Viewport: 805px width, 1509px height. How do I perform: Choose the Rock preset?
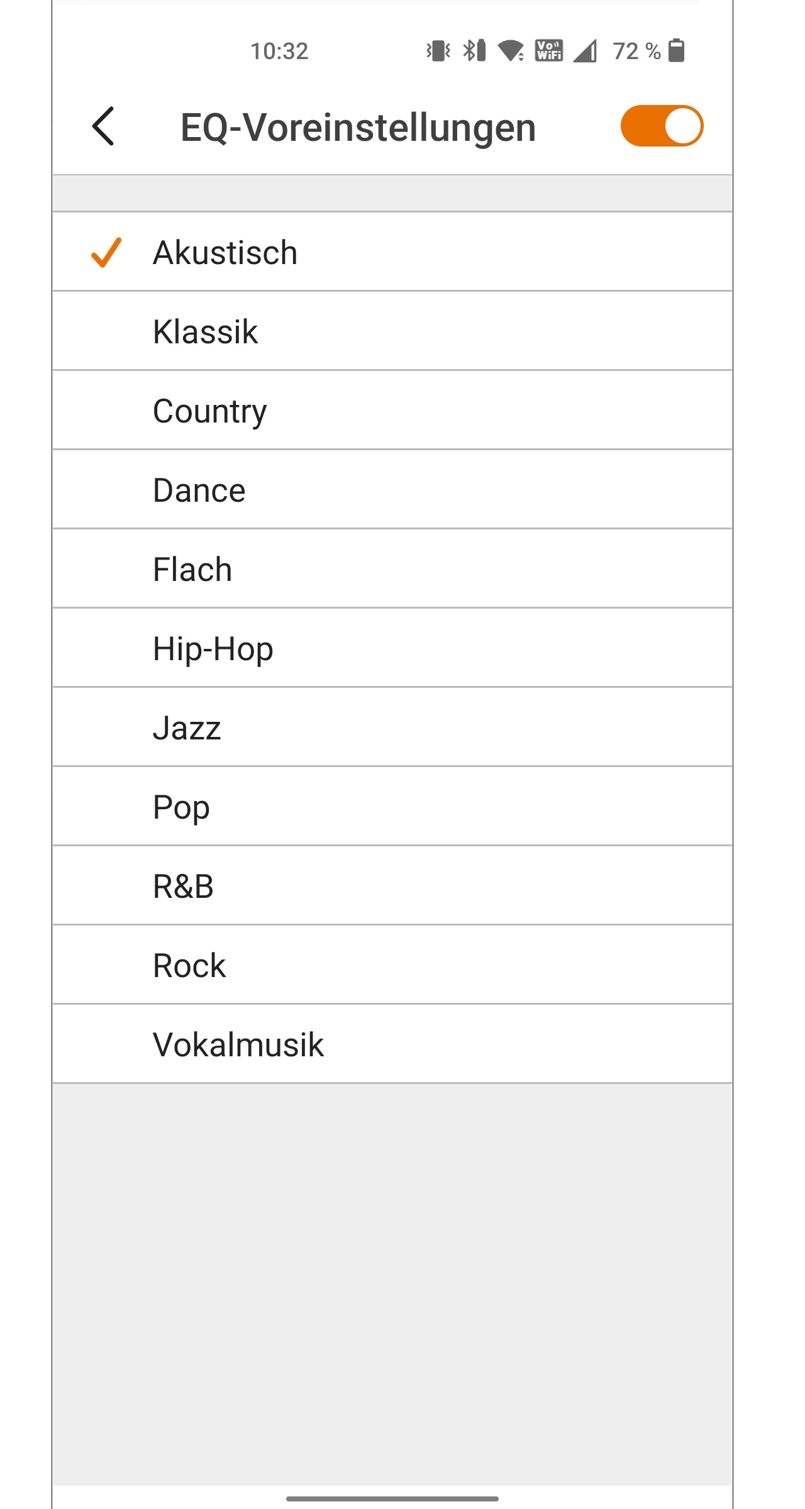[x=392, y=965]
